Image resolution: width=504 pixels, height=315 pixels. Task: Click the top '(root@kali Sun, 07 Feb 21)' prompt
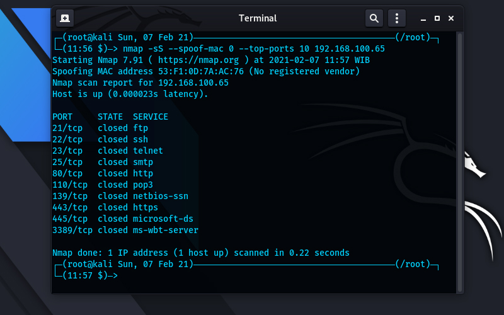128,38
